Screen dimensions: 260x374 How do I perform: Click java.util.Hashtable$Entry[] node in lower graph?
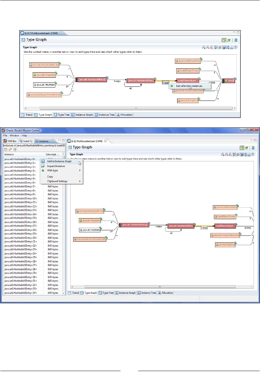pos(135,225)
